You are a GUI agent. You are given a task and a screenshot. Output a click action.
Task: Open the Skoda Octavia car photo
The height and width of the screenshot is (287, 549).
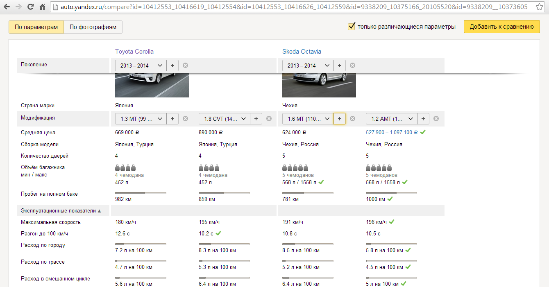319,86
